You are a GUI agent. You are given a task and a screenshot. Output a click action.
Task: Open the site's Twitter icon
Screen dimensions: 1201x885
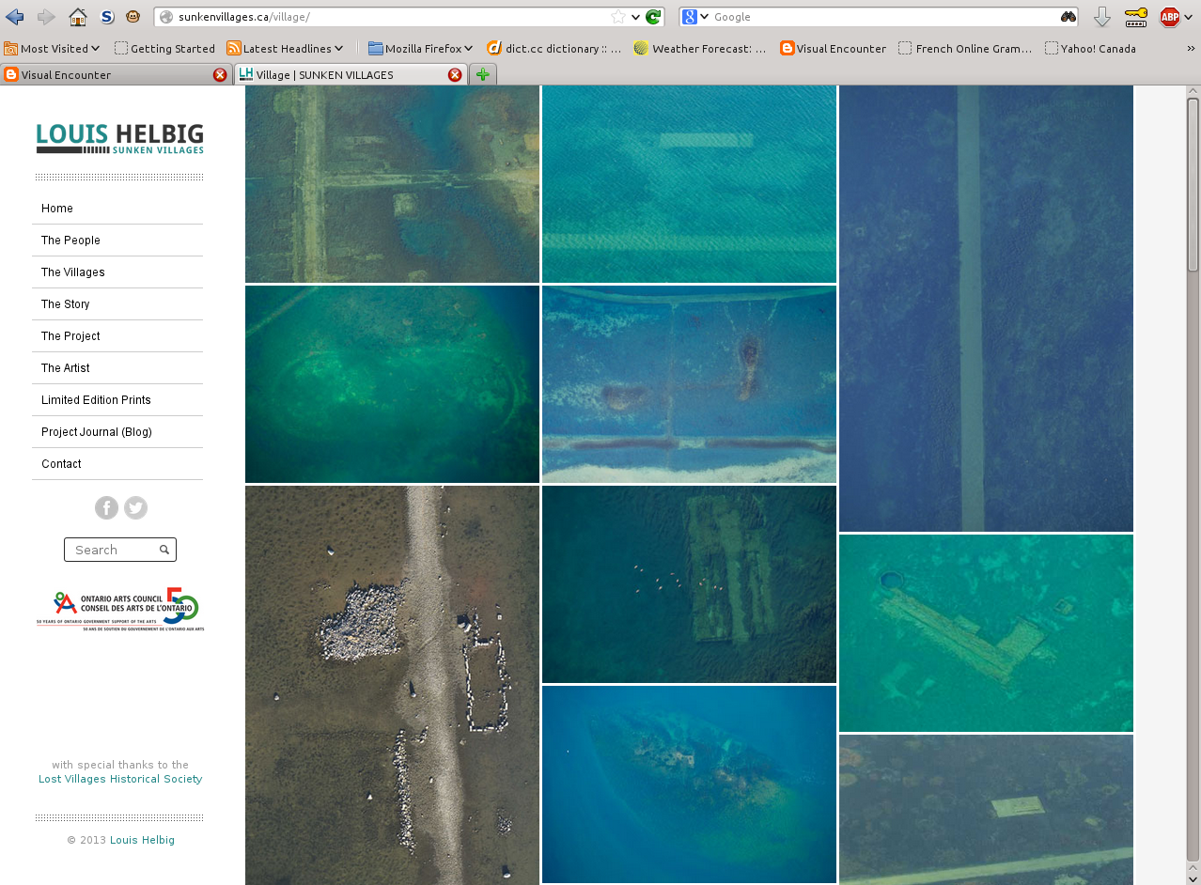tap(135, 507)
